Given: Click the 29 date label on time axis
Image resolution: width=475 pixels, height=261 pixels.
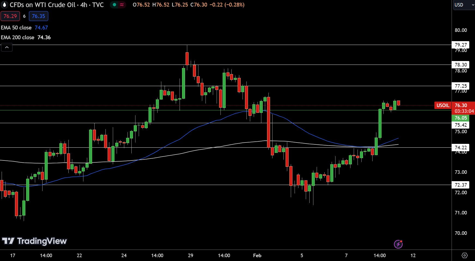Looking at the screenshot, I should tap(190, 255).
